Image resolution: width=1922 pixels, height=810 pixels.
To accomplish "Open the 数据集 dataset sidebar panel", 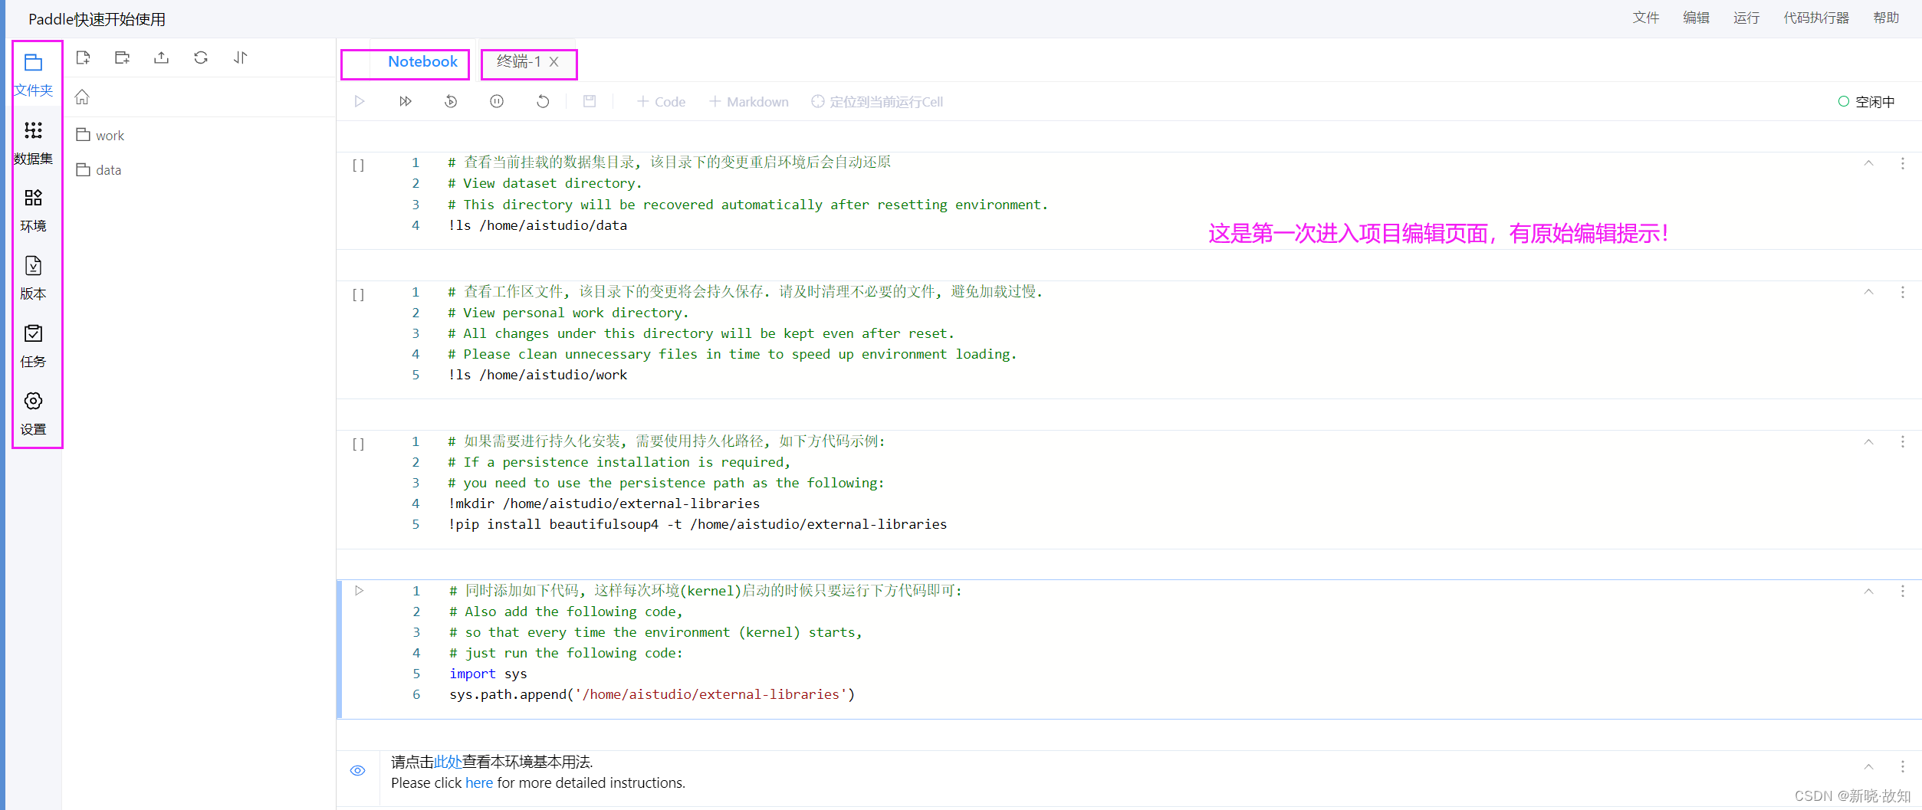I will (x=34, y=143).
